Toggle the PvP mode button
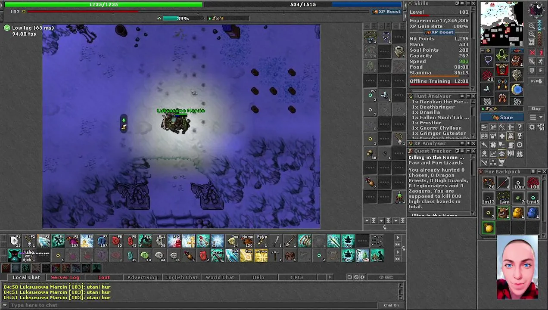Viewport: 548px width, 310px height. tap(536, 81)
